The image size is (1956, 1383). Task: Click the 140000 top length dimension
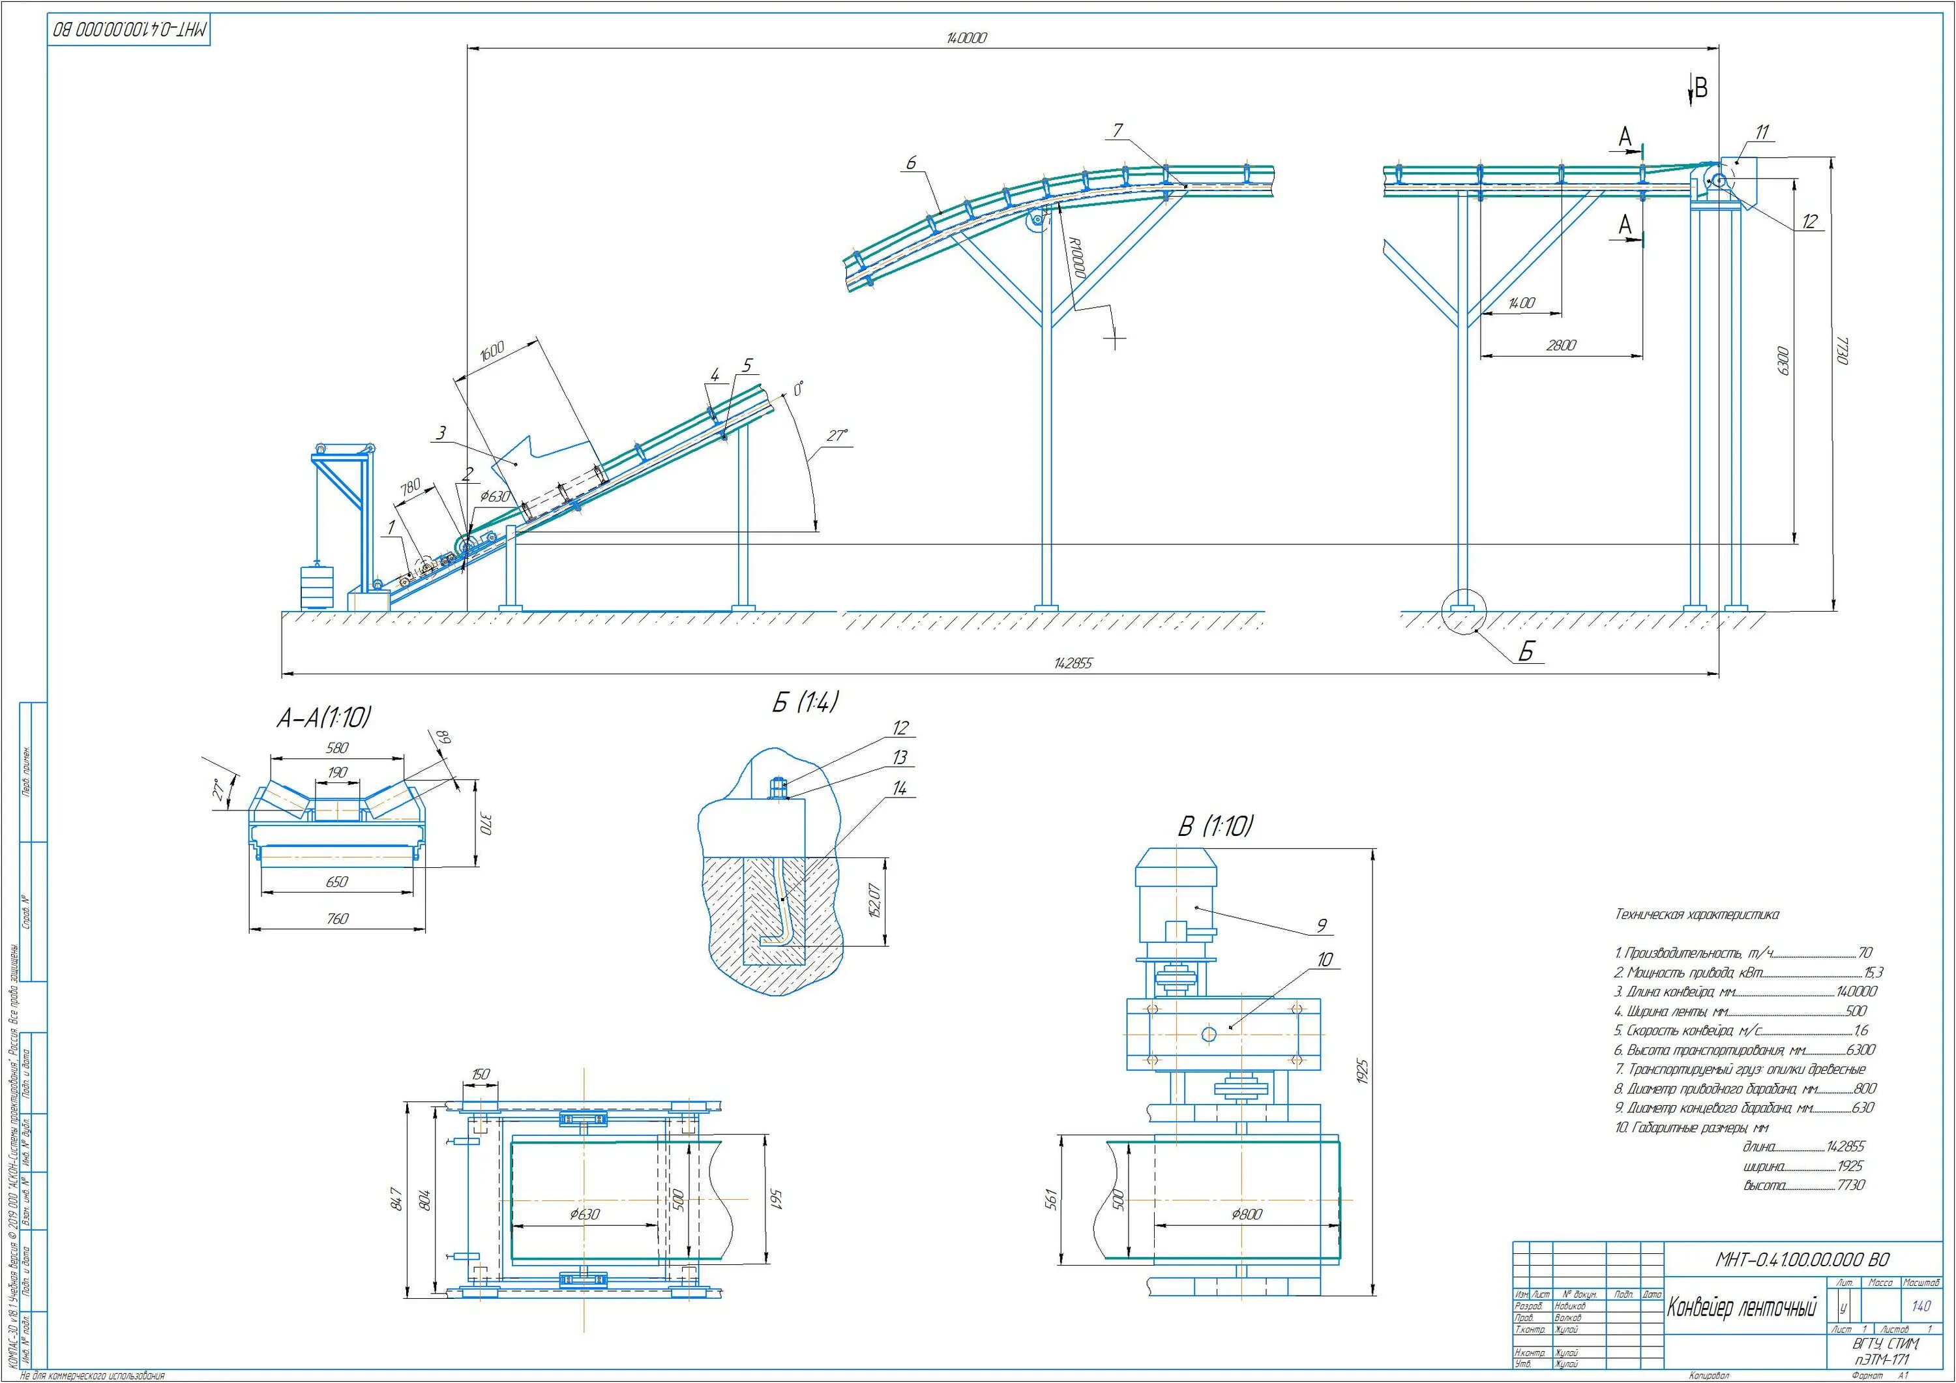[x=967, y=38]
